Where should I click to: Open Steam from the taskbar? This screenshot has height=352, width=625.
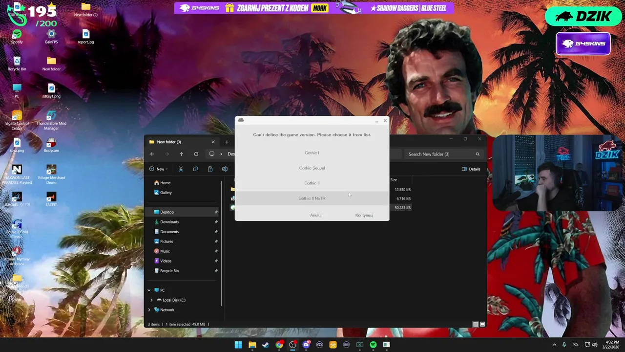click(x=265, y=345)
